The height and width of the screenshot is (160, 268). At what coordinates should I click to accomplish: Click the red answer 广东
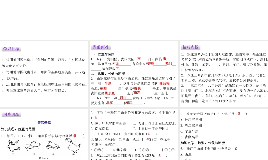(x=116, y=63)
